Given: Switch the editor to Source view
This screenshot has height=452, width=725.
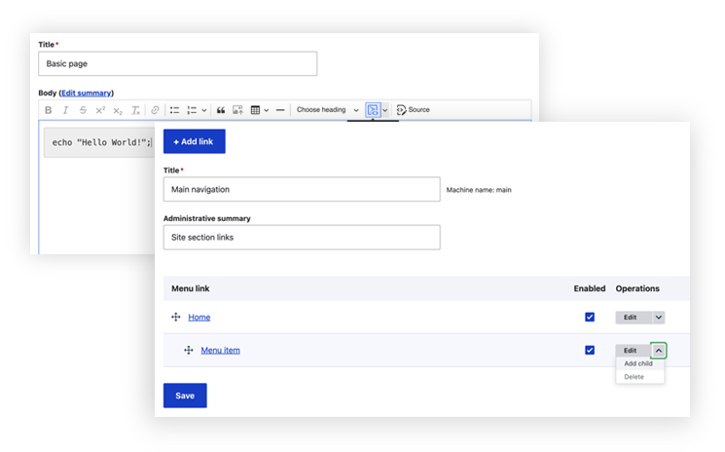Looking at the screenshot, I should (x=414, y=110).
